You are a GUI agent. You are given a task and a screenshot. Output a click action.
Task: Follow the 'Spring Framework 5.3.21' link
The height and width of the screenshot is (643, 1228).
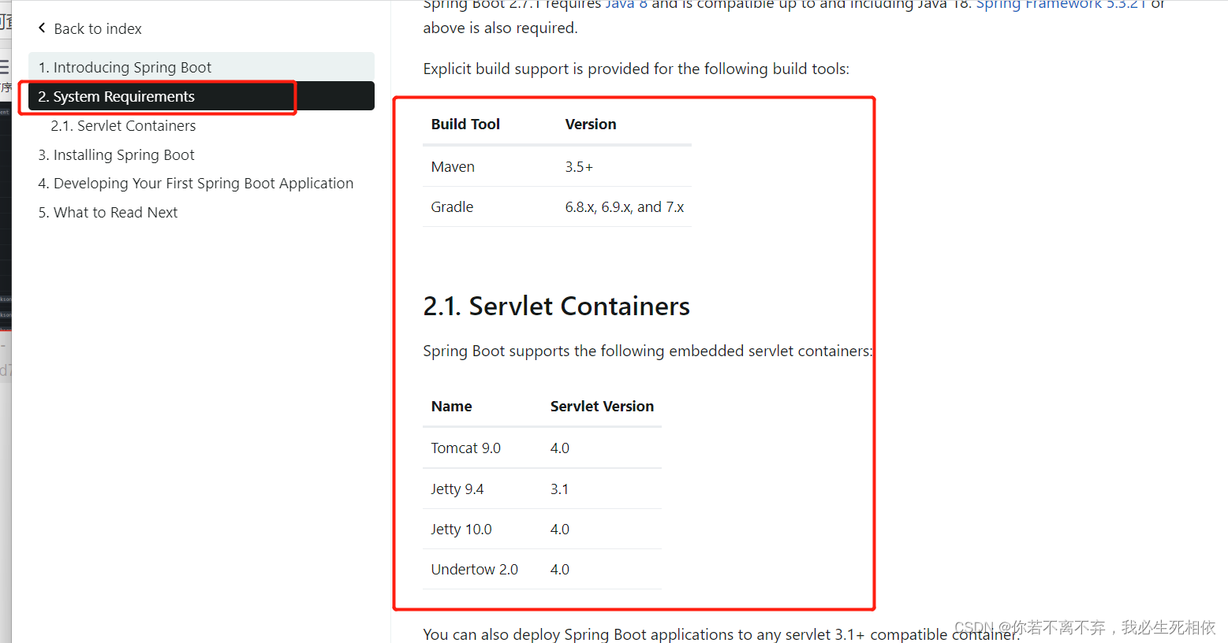[1061, 5]
